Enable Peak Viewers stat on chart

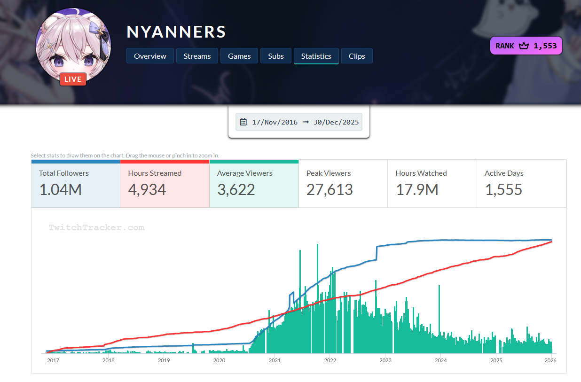click(x=343, y=183)
